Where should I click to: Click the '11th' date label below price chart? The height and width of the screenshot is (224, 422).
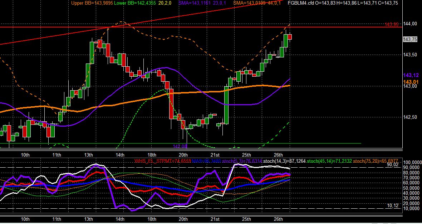click(57, 155)
